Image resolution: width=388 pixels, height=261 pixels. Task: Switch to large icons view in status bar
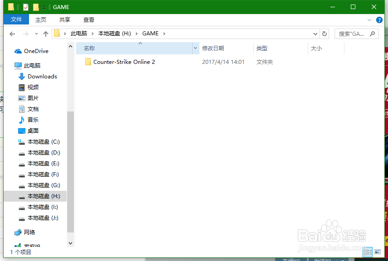coord(378,252)
